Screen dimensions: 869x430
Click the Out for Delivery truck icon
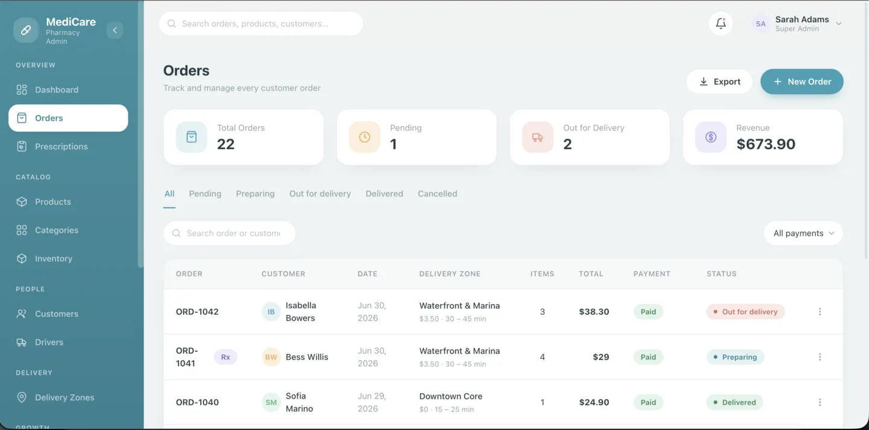point(538,137)
